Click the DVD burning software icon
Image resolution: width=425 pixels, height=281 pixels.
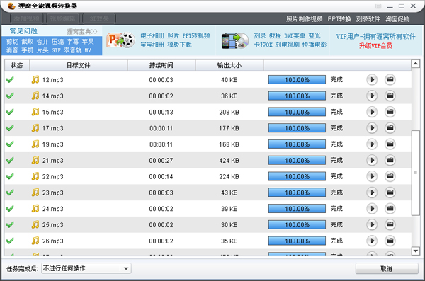point(235,40)
